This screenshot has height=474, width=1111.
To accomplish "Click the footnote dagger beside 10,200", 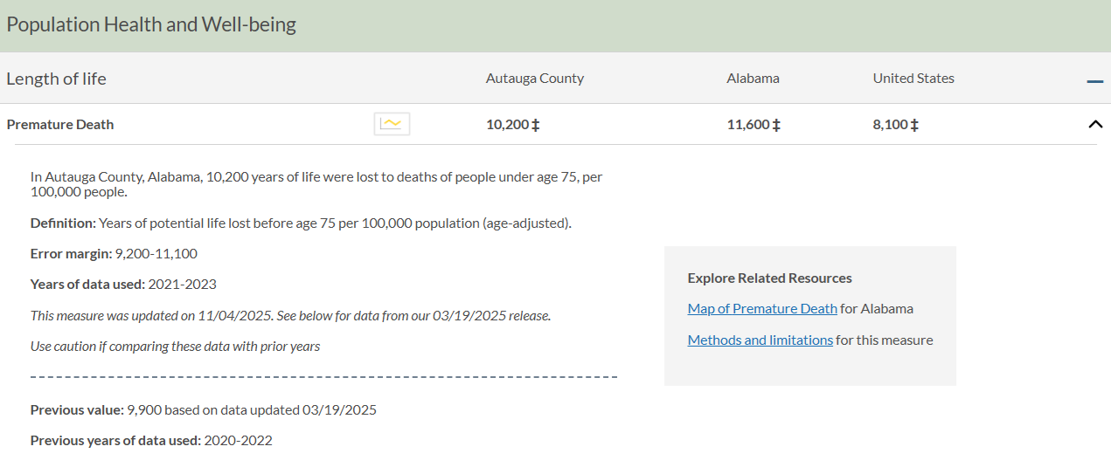I will (x=536, y=125).
